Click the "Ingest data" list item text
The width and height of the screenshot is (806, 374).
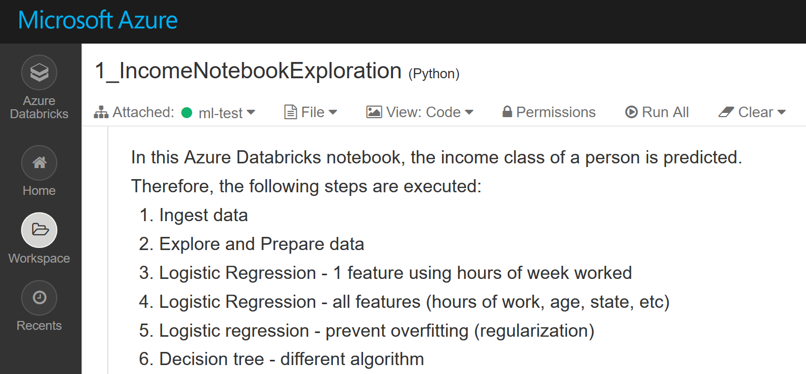(x=203, y=215)
